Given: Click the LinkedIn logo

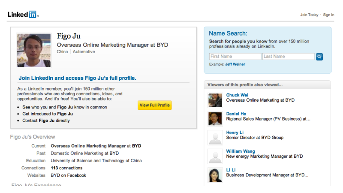Looking at the screenshot, I should (23, 15).
